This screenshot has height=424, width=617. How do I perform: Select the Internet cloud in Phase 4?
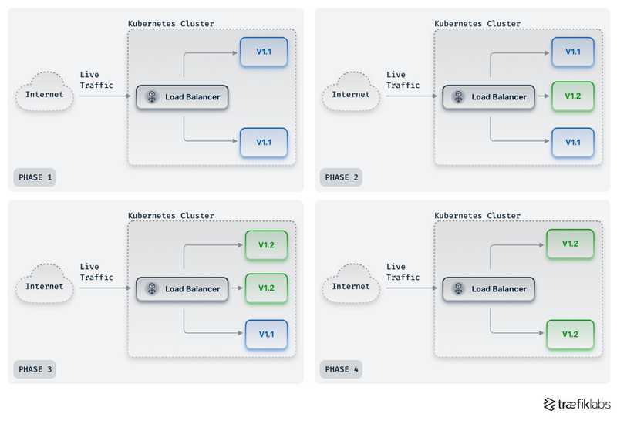coord(351,287)
